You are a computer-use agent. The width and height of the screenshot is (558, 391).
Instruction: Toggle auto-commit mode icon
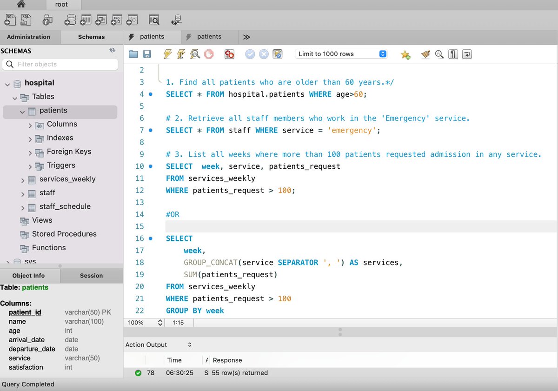278,54
